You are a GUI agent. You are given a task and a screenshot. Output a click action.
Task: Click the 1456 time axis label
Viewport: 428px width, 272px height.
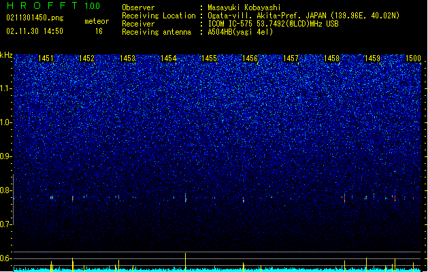point(250,58)
